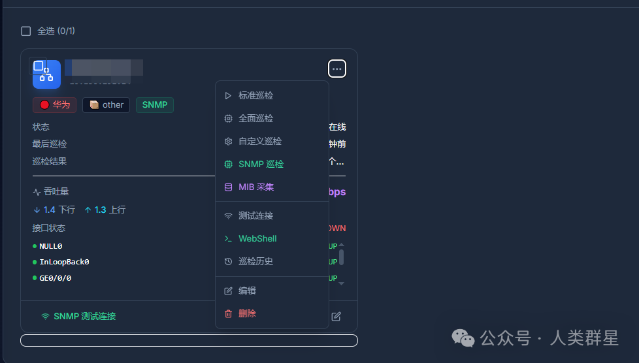Click the wifi icon beside SNMP 测试连接
Screen dimensions: 639x363
pyautogui.click(x=45, y=317)
